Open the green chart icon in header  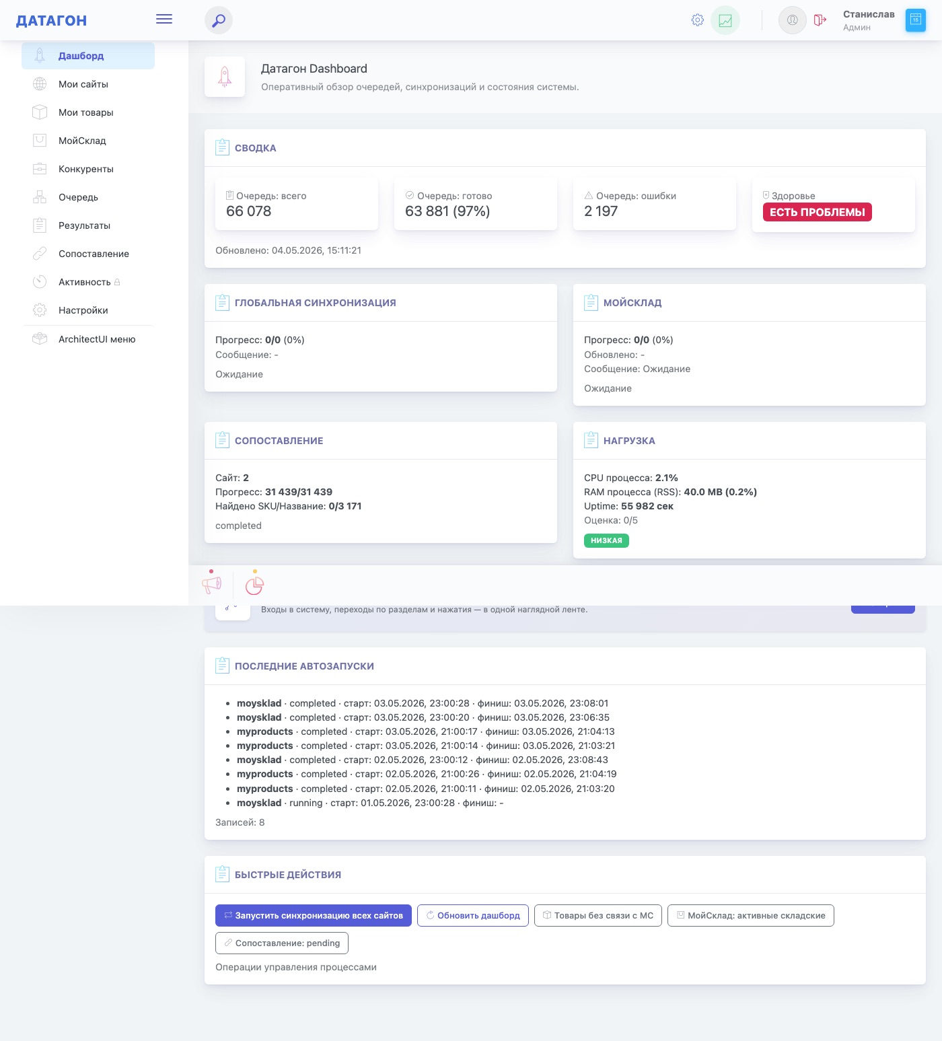click(725, 20)
